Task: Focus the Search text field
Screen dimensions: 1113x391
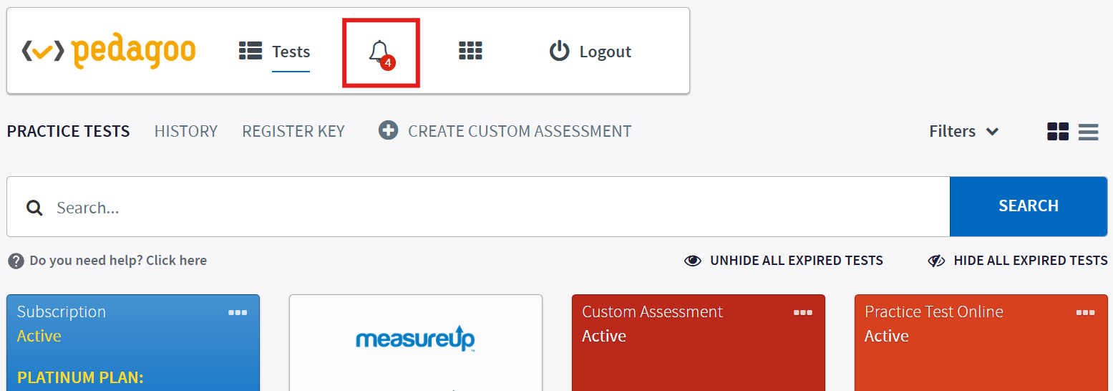Action: (478, 207)
